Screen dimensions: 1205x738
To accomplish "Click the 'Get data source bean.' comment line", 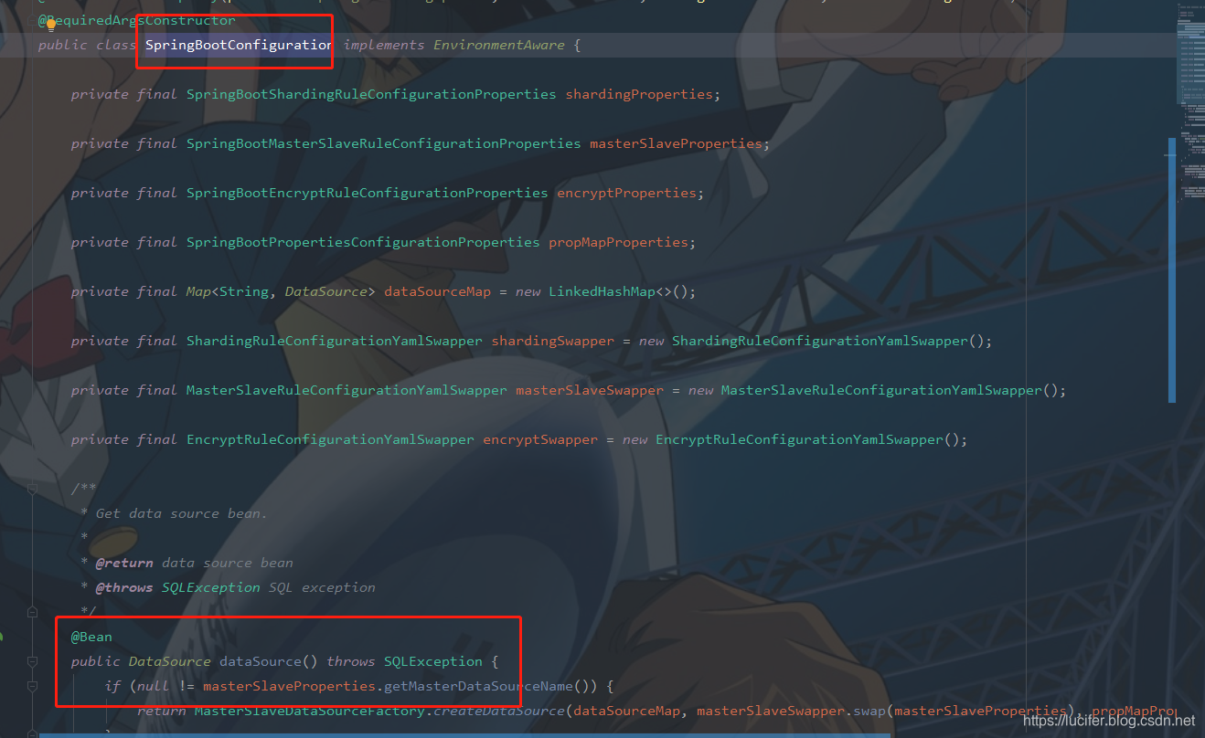I will [x=181, y=513].
